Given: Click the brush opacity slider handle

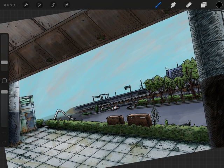Looking at the screenshot, I should pos(4,92).
